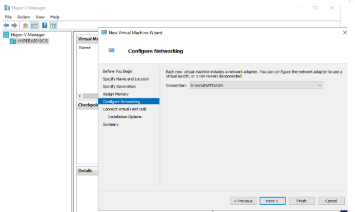Toggle the Show/Hide Action Pane icon
This screenshot has height=212, width=355.
pos(53,26)
